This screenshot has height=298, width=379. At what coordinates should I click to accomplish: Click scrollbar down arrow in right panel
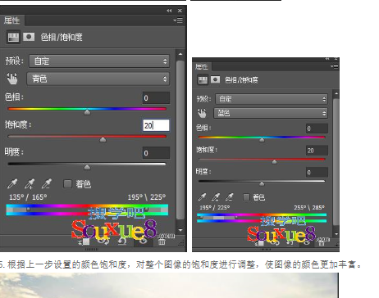click(336, 234)
